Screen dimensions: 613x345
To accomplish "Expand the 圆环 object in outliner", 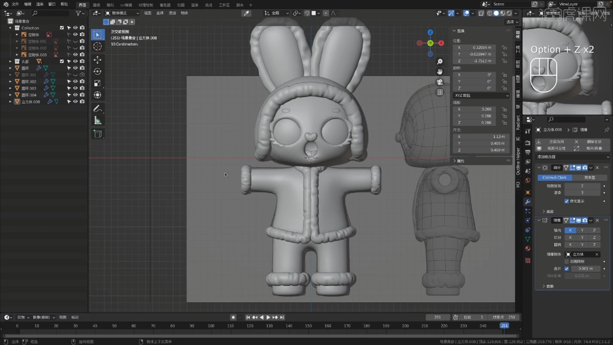I will pos(10,68).
